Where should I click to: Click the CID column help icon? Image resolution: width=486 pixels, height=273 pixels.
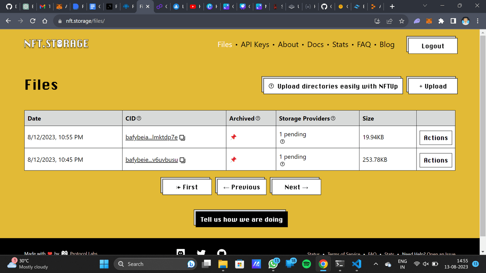pyautogui.click(x=139, y=118)
